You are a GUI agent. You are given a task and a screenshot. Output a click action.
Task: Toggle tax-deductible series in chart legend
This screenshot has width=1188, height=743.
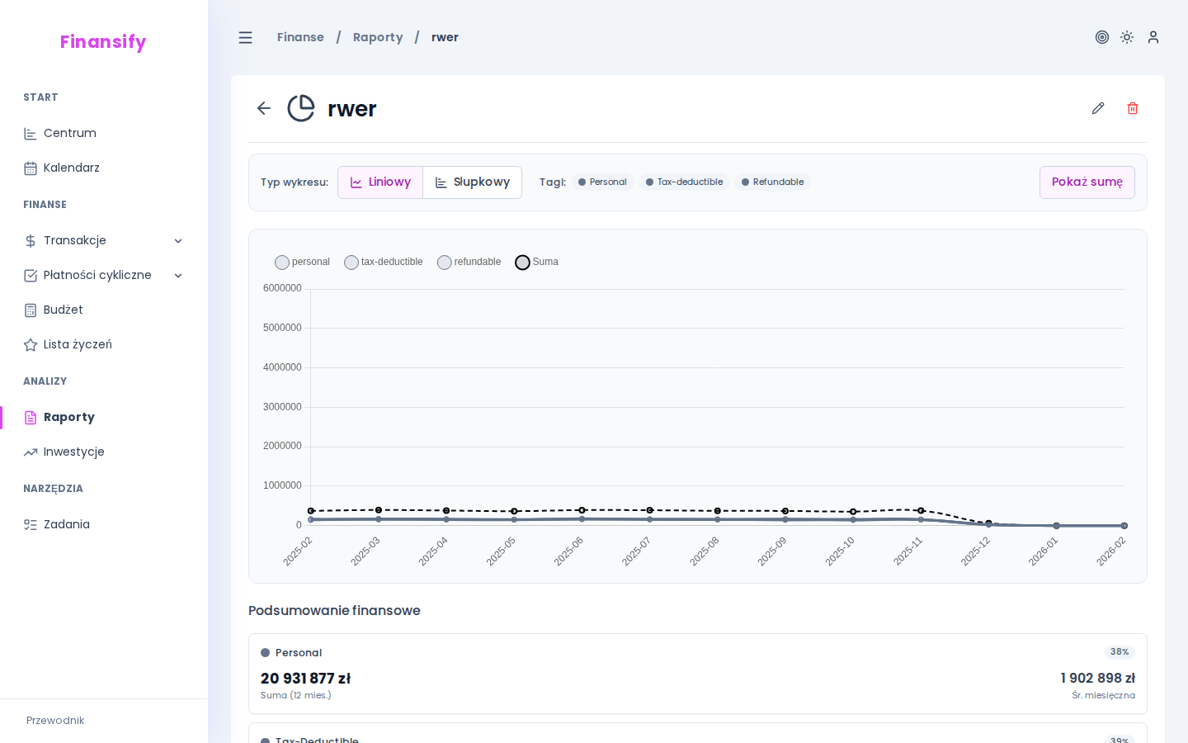[383, 262]
